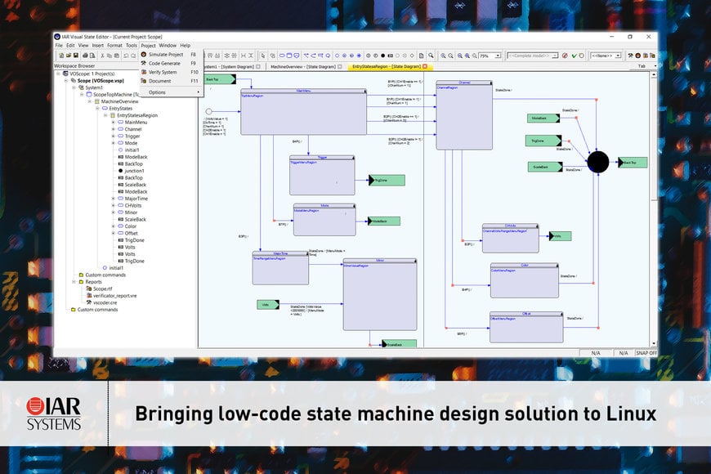Select Scope.rtf under the Reports folder

click(x=102, y=288)
